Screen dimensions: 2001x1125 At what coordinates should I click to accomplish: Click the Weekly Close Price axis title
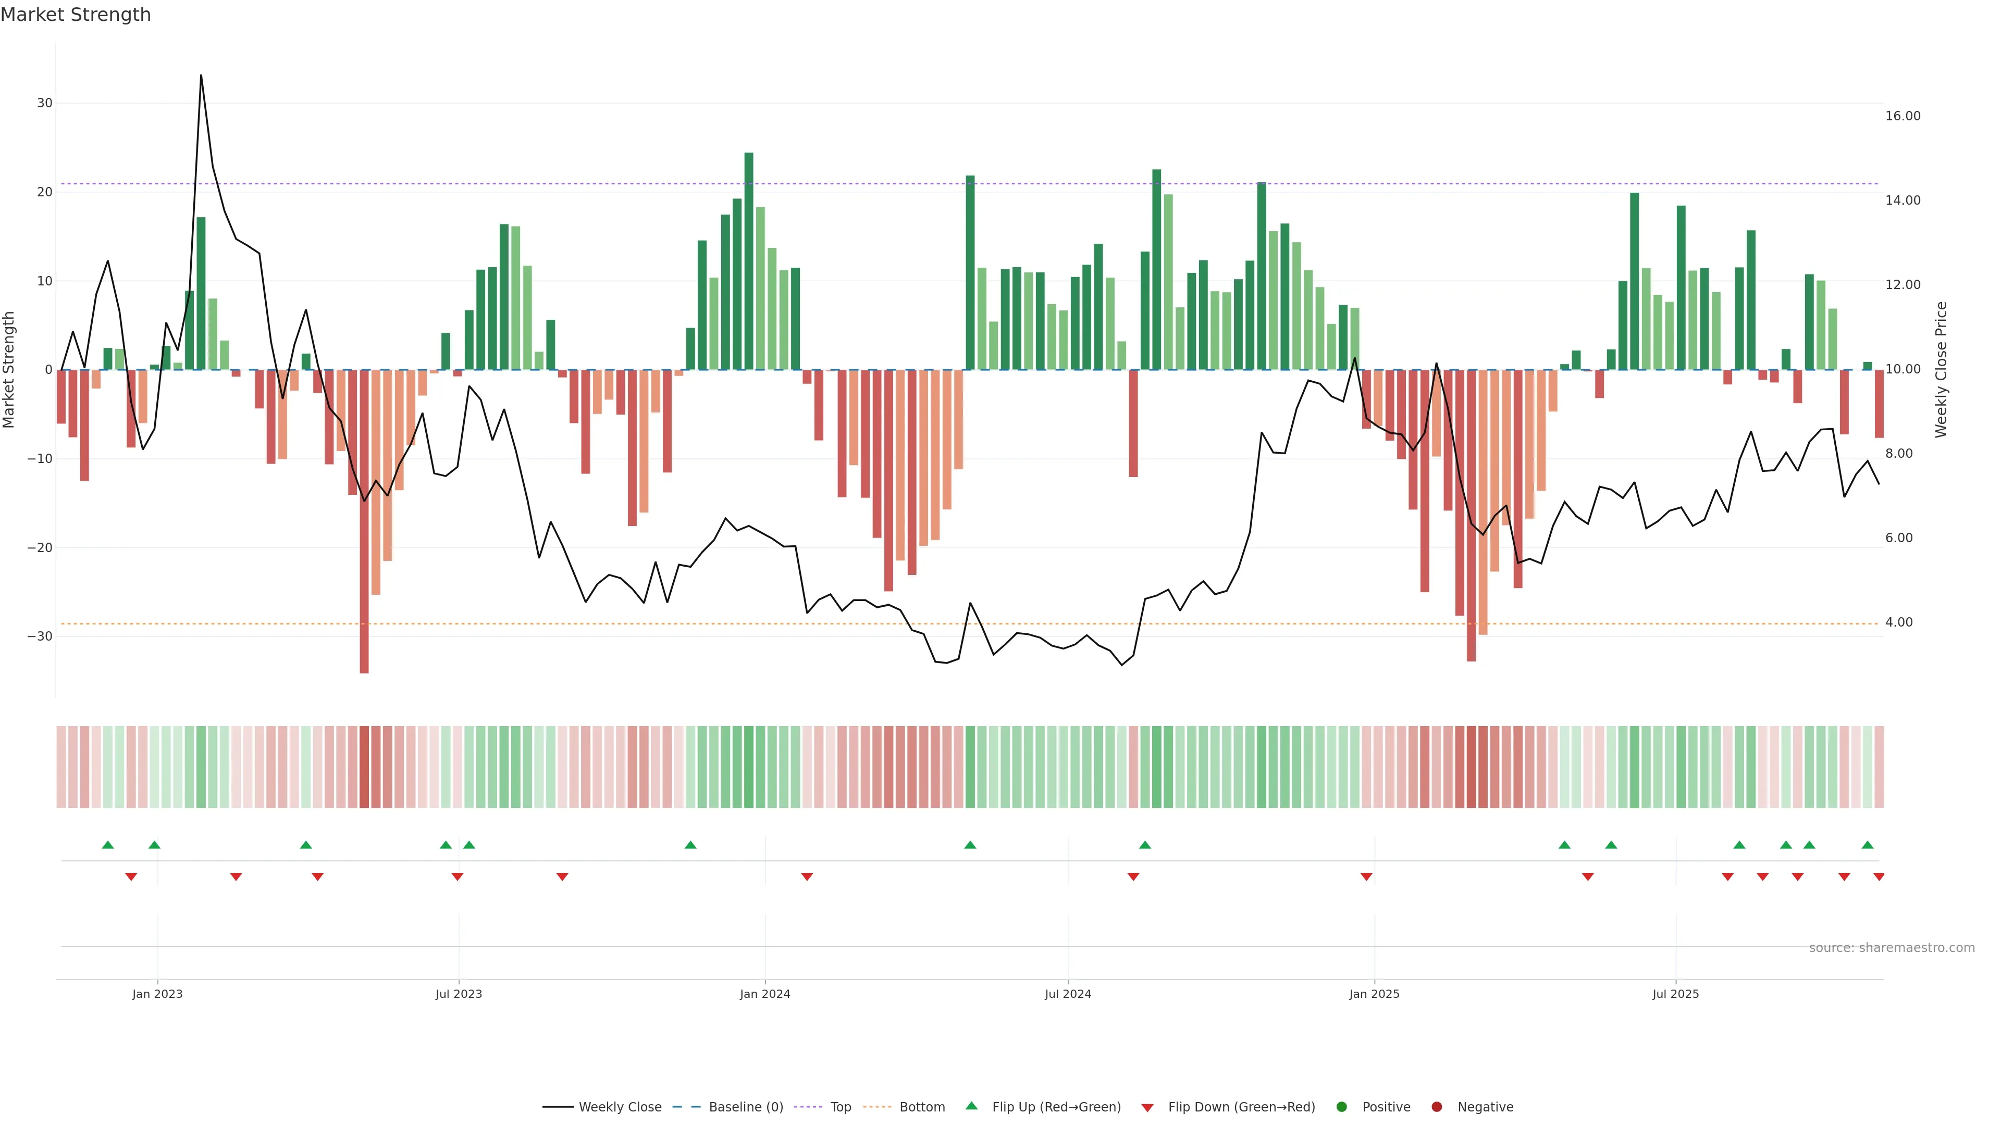point(1941,370)
